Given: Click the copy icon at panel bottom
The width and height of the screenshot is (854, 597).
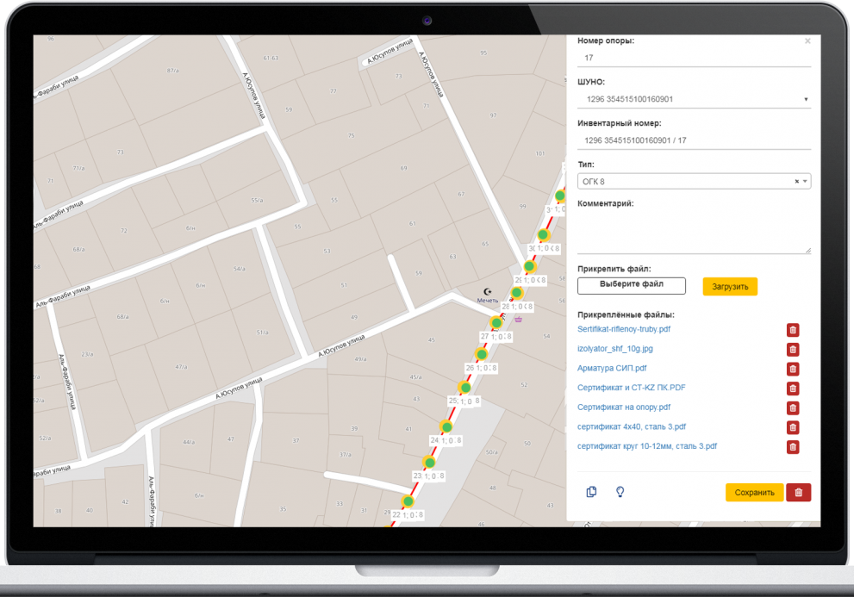Looking at the screenshot, I should click(x=591, y=492).
